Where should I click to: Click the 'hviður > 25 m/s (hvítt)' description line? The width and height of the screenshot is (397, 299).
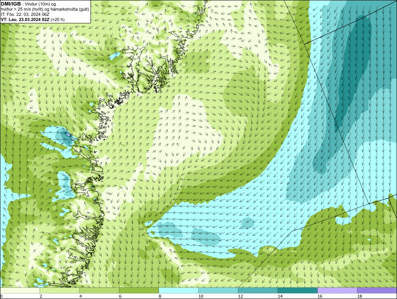(x=45, y=9)
